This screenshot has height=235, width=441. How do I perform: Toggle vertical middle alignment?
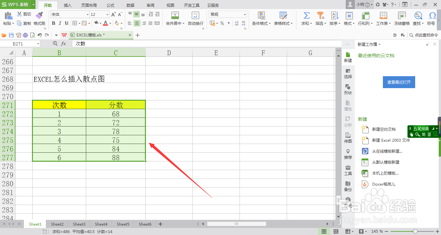click(137, 14)
